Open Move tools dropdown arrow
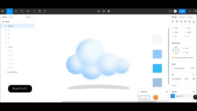 point(11,11)
